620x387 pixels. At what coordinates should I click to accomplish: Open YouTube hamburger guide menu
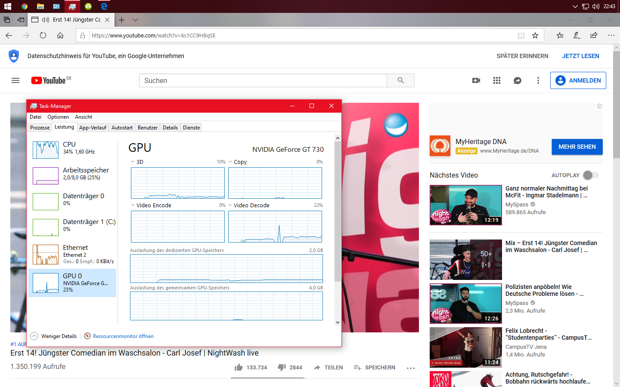15,80
